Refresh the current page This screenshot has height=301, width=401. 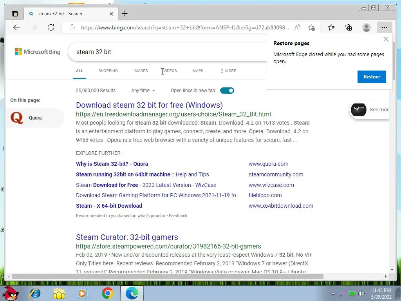(51, 27)
